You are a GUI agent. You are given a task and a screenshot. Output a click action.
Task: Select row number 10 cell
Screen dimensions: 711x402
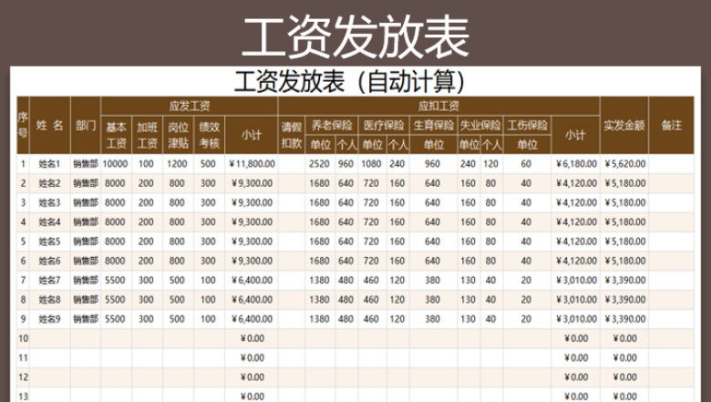(x=23, y=338)
